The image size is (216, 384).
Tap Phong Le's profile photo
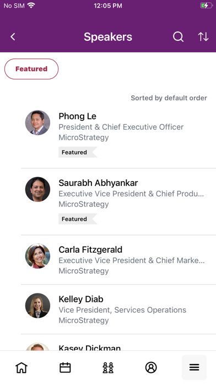click(37, 122)
